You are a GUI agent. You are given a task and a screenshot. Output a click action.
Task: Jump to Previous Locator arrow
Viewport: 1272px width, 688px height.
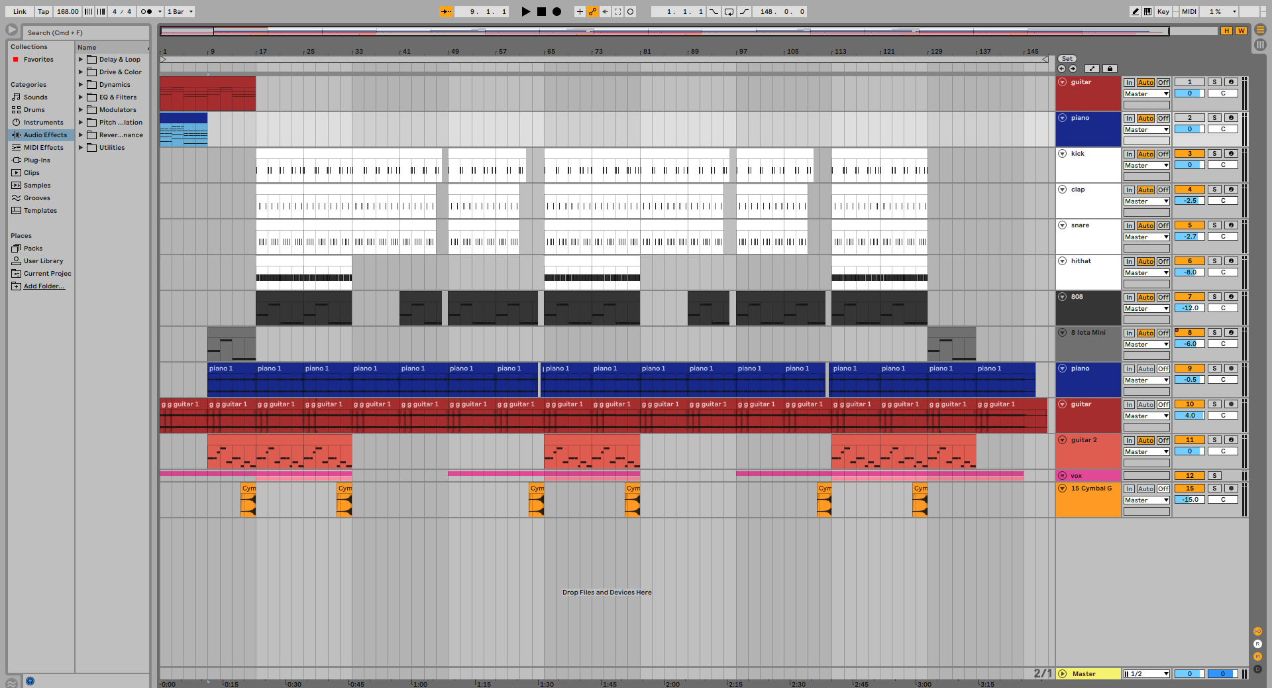[1062, 68]
